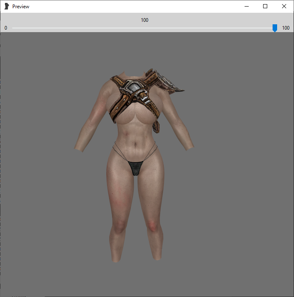Screen dimensions: 294x297
Task: Click the weight slider handle at 100
Action: tap(275, 28)
